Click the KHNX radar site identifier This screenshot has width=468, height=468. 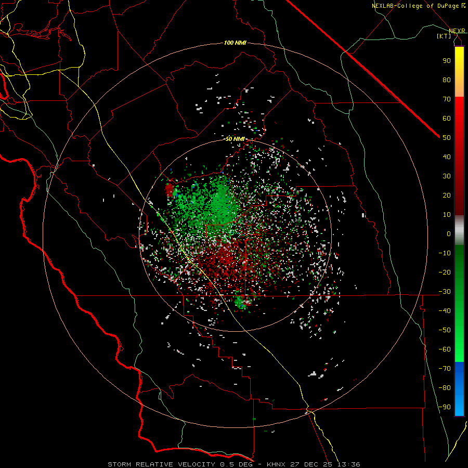[277, 464]
